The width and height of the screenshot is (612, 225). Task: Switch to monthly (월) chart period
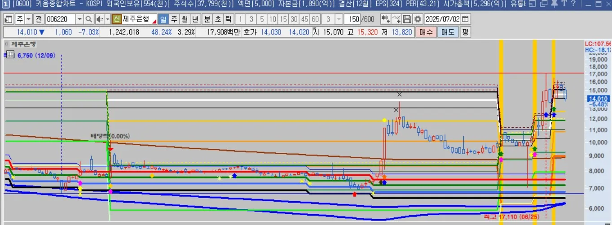click(184, 20)
